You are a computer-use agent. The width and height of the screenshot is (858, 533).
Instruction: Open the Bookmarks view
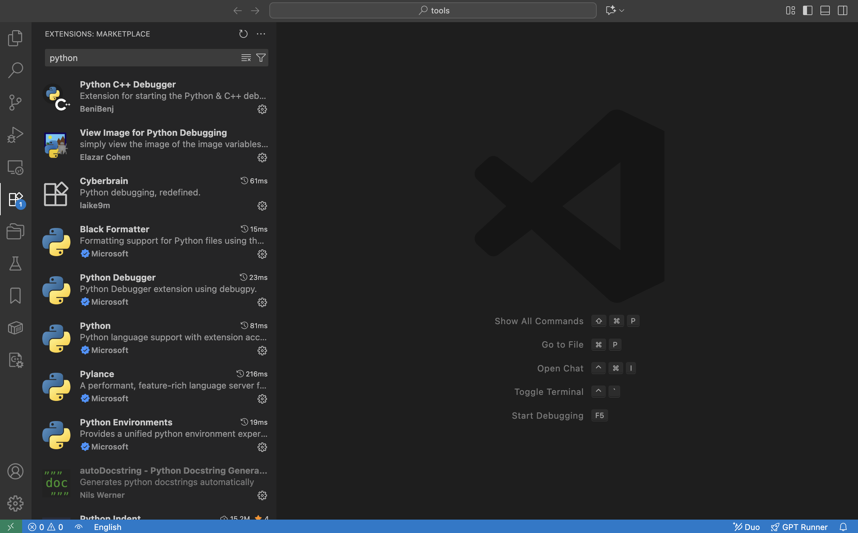pyautogui.click(x=15, y=295)
